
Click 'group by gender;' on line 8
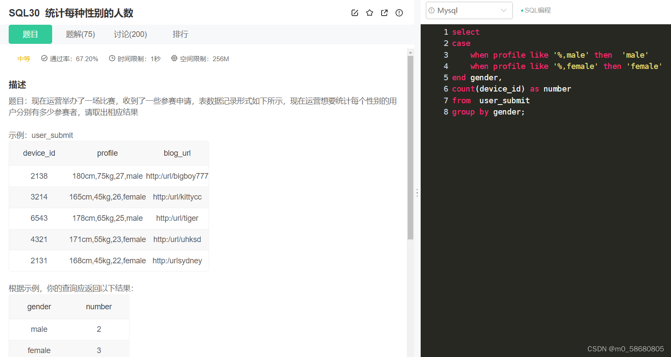coord(488,112)
